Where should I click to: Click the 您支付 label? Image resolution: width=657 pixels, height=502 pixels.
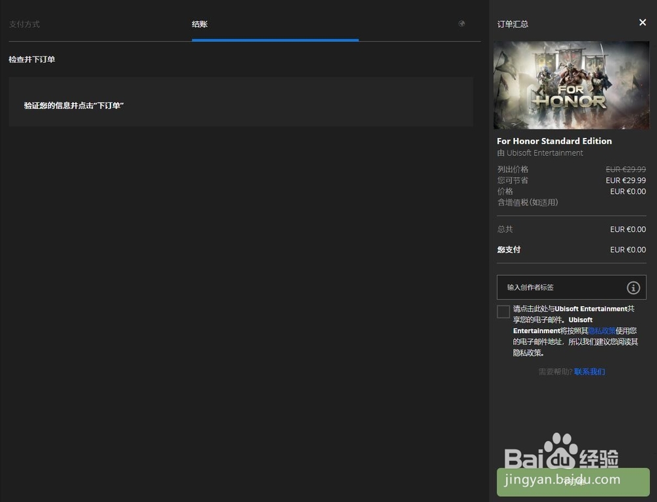(x=509, y=250)
